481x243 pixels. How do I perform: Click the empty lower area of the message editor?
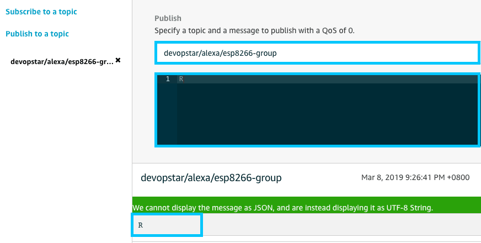coord(325,116)
